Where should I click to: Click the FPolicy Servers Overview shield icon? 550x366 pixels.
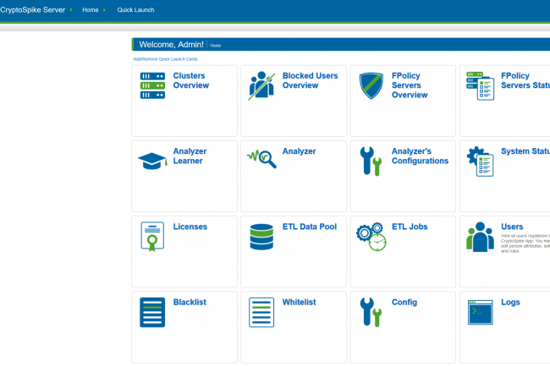point(371,86)
